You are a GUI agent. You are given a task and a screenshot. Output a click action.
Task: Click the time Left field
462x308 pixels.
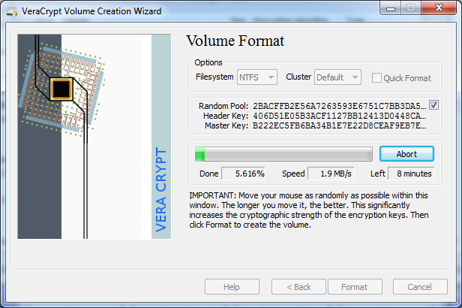(x=411, y=174)
